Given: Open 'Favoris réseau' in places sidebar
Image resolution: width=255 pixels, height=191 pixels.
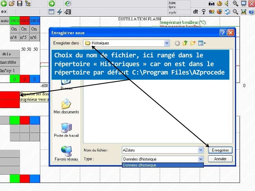Looking at the screenshot, I should coord(66,153).
